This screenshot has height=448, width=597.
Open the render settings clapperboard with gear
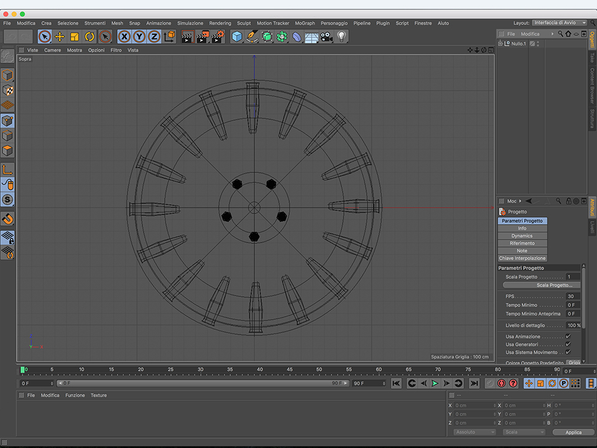[217, 37]
